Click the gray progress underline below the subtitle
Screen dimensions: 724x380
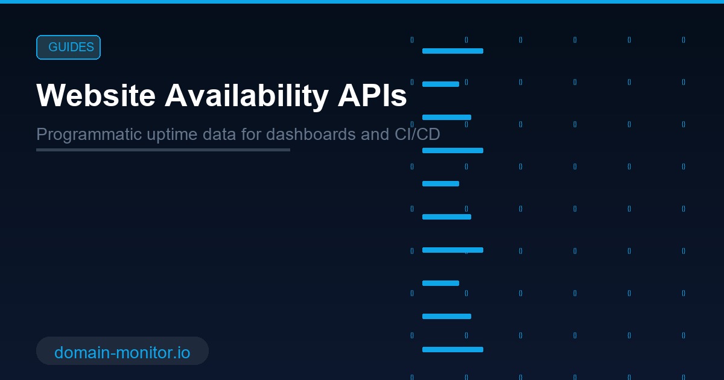163,150
